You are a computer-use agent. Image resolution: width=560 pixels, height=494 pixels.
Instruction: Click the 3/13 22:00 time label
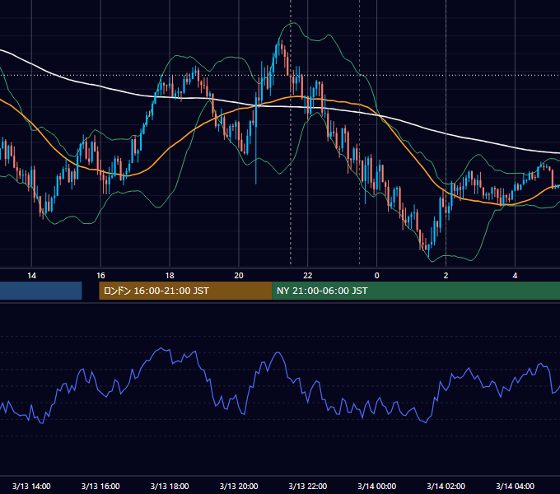307,486
